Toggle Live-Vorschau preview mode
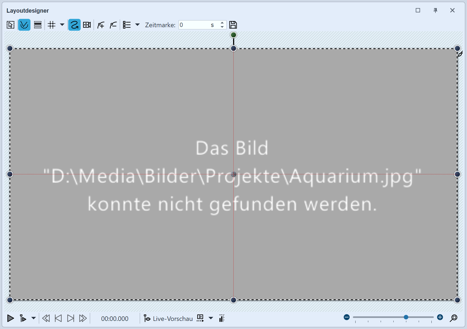 click(168, 318)
